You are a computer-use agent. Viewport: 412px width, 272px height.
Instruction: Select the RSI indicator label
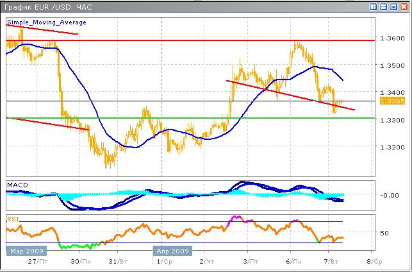pos(13,219)
